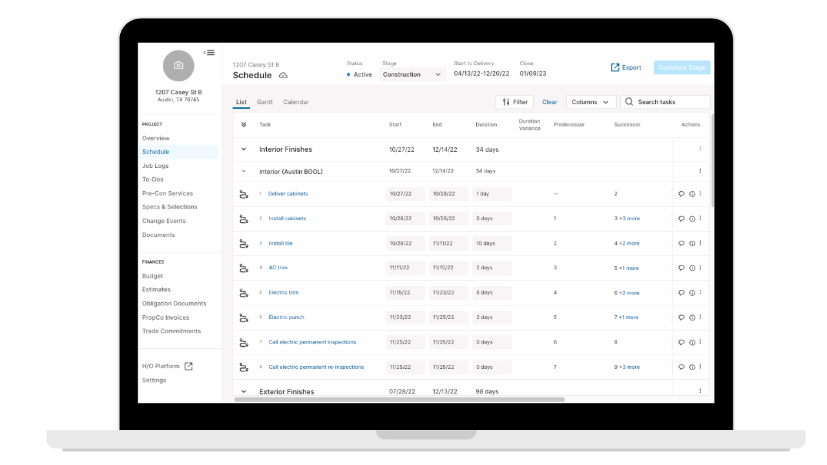Click the Export button
Screen dimensions: 827x465
(x=626, y=67)
